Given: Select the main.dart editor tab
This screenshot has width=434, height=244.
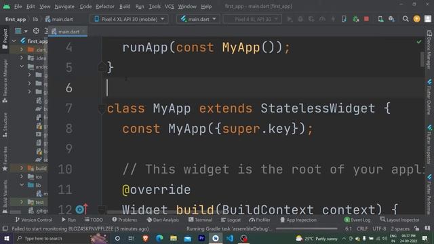Looking at the screenshot, I should [x=68, y=32].
